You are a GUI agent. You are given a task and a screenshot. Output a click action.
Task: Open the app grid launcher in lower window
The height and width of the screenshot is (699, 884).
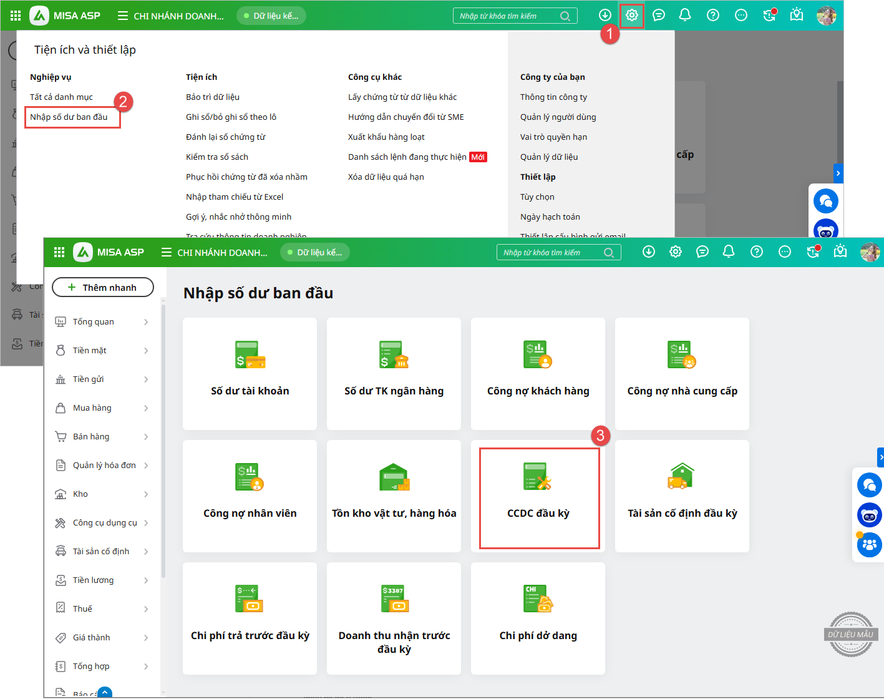59,252
